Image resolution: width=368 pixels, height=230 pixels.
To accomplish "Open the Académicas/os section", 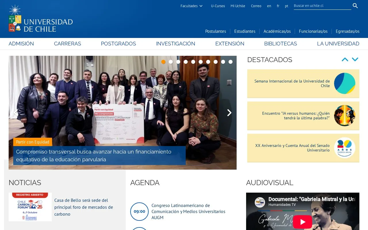I will tap(277, 31).
